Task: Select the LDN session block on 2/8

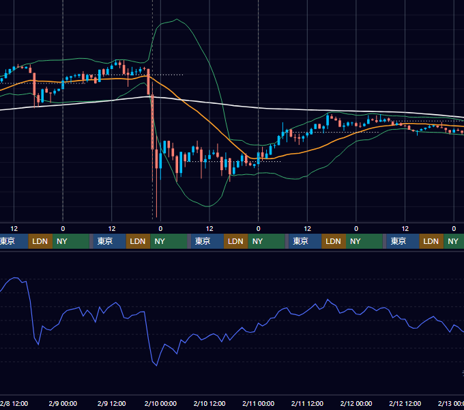Action: pyautogui.click(x=40, y=241)
